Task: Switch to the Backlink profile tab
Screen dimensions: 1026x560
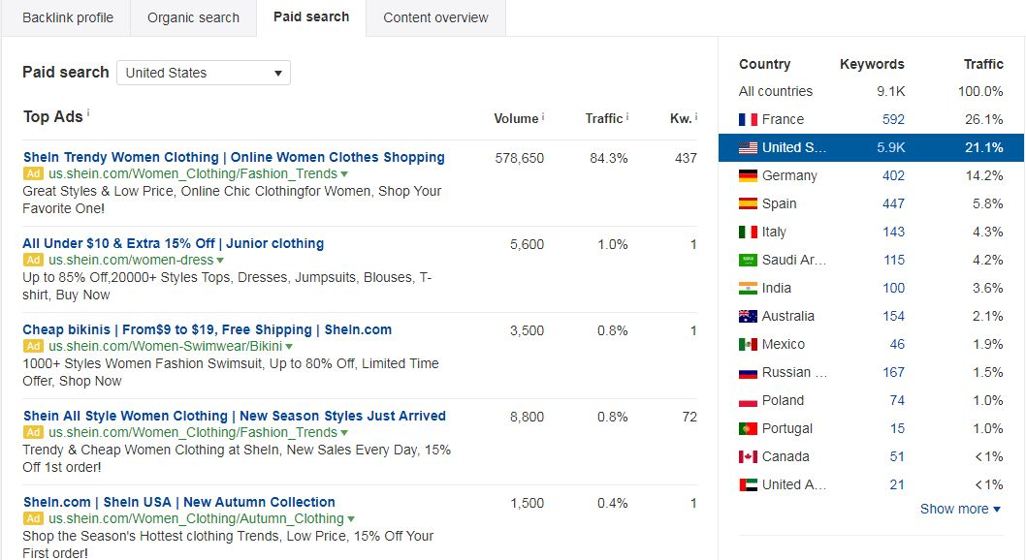Action: [x=67, y=17]
